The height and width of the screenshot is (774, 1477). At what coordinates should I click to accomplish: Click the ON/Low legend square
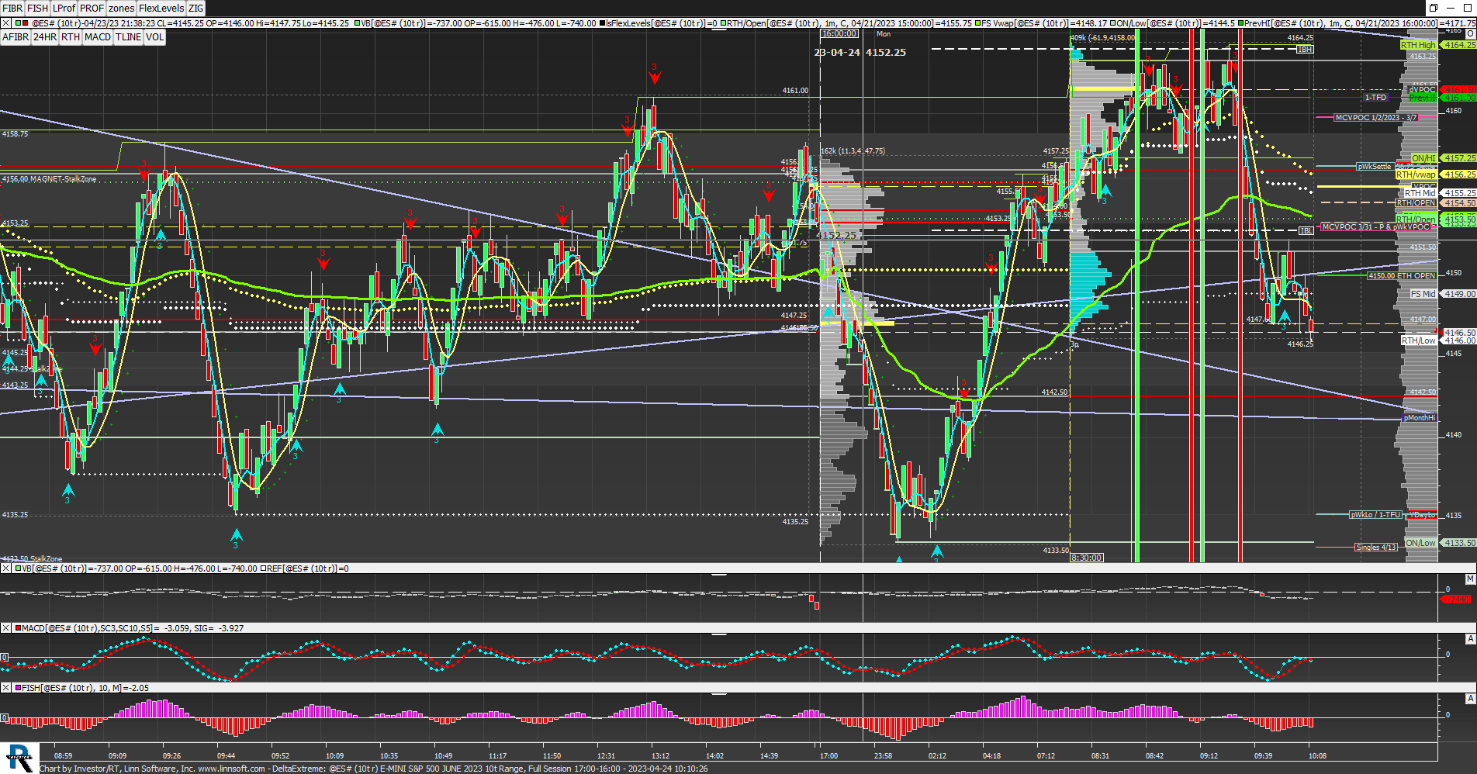[x=1112, y=23]
